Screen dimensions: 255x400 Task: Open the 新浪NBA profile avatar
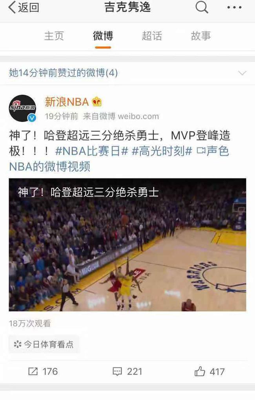coord(22,108)
